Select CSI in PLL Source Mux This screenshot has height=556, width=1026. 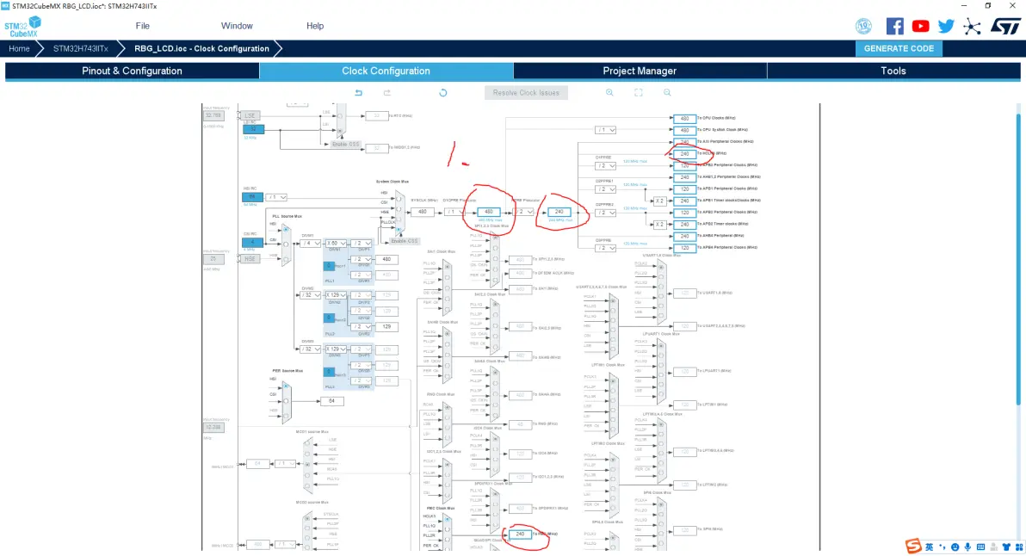click(286, 244)
